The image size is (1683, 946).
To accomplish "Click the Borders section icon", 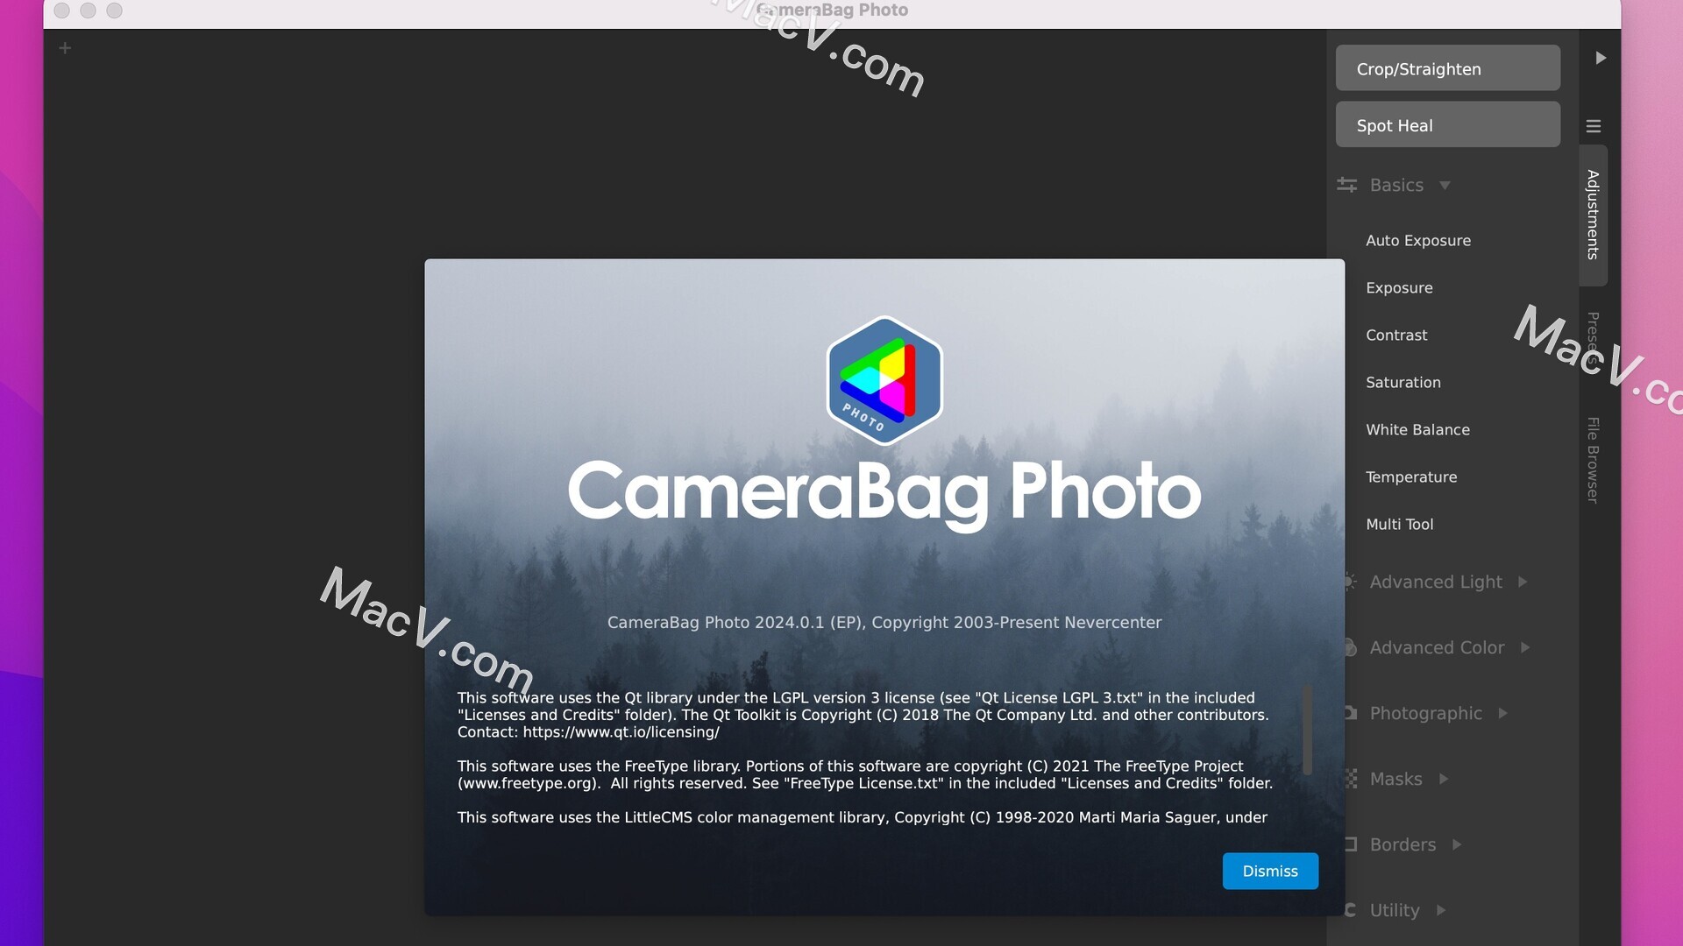I will tap(1349, 844).
